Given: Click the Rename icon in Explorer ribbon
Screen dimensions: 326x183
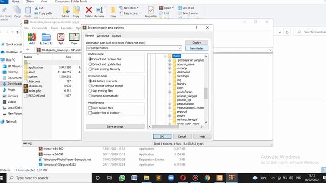Looking at the screenshot, I should [x=100, y=10].
